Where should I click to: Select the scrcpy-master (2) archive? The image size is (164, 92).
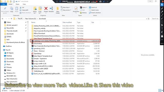[39, 61]
